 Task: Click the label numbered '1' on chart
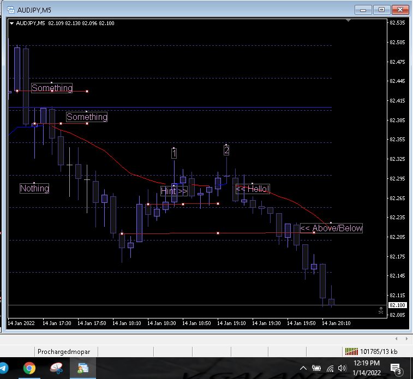point(174,153)
